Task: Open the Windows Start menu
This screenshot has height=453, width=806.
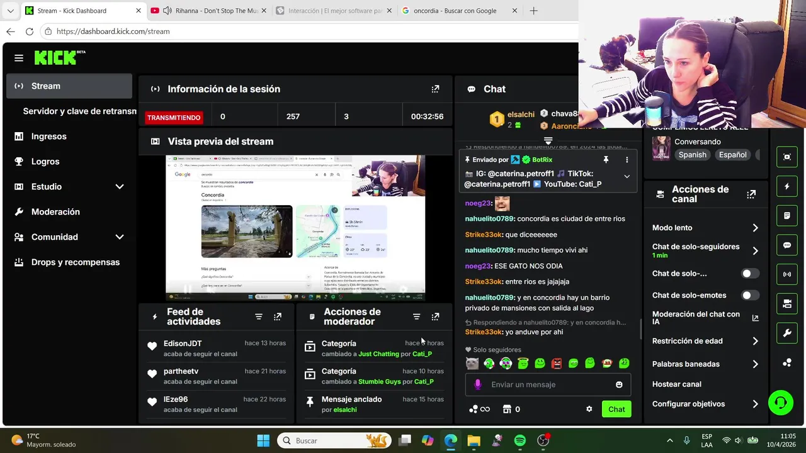Action: [x=263, y=440]
